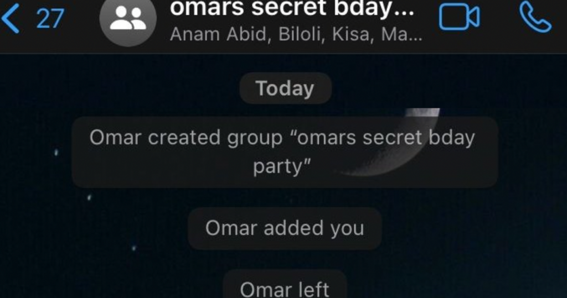This screenshot has height=298, width=567.
Task: Tap the empty dark wallpaper beside "Omar added you"
Action: tap(470, 228)
